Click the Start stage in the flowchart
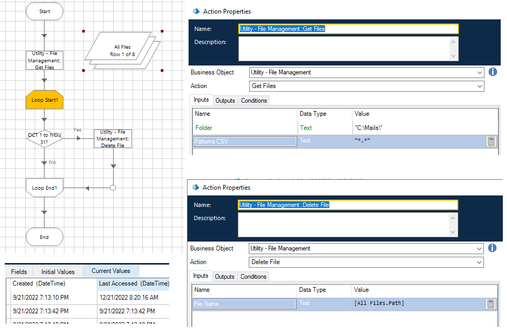Image resolution: width=507 pixels, height=328 pixels. [x=45, y=11]
